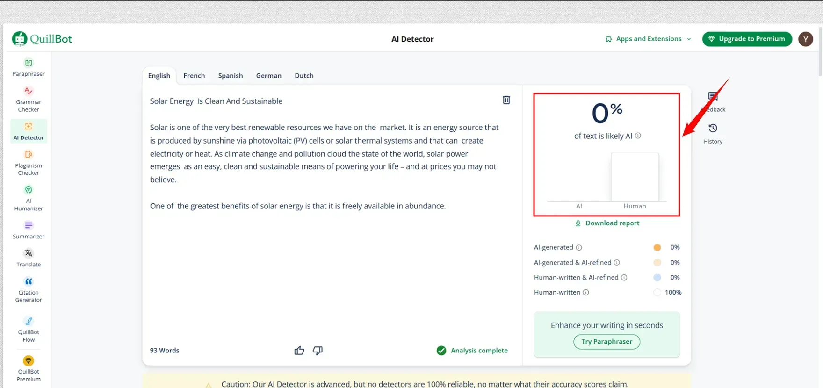Click the Human-written & AI-refined blue dot
823x388 pixels.
pyautogui.click(x=657, y=277)
